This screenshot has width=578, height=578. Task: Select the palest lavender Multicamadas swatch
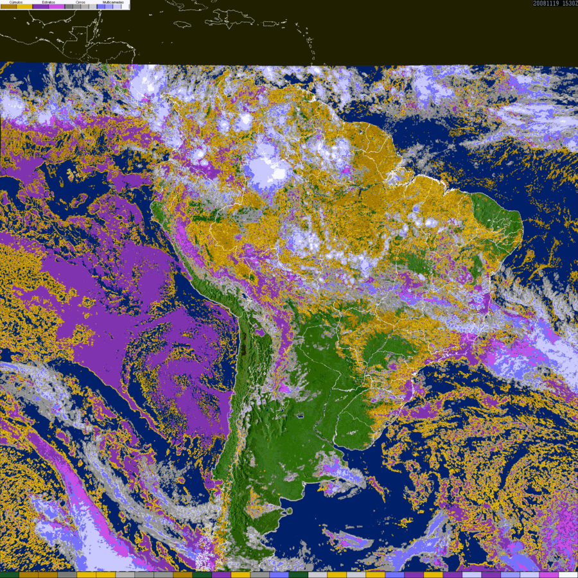click(x=117, y=6)
